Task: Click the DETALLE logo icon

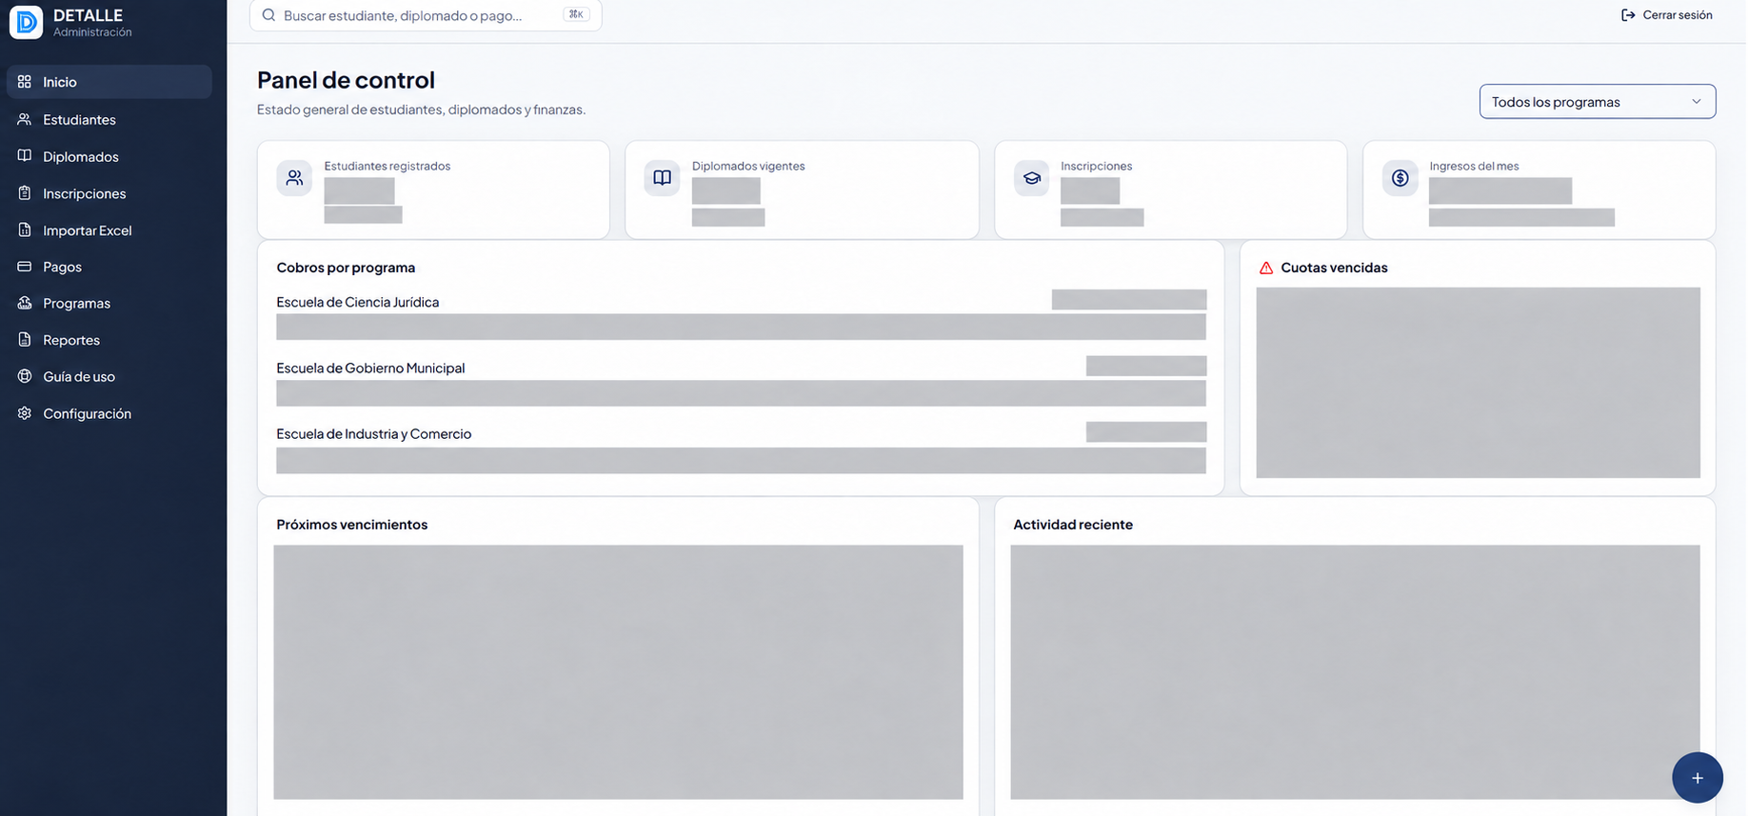Action: click(26, 22)
